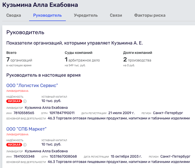Switch to the Учредитель tab
195x168 pixels.
tap(86, 15)
